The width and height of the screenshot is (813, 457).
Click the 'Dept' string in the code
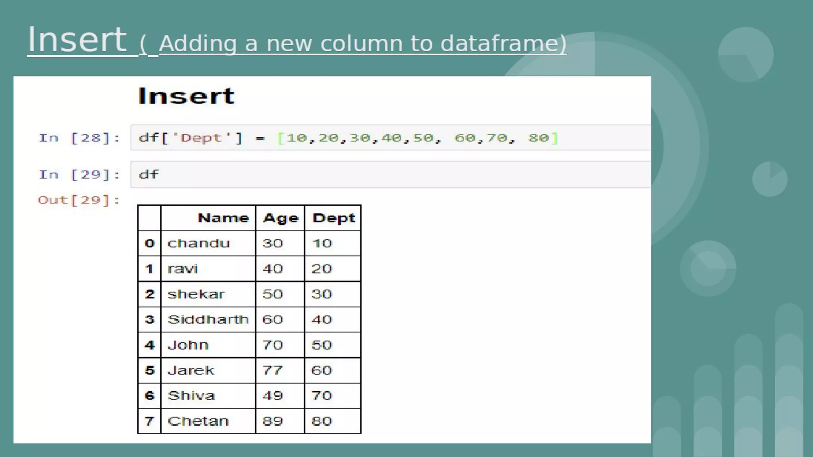201,138
